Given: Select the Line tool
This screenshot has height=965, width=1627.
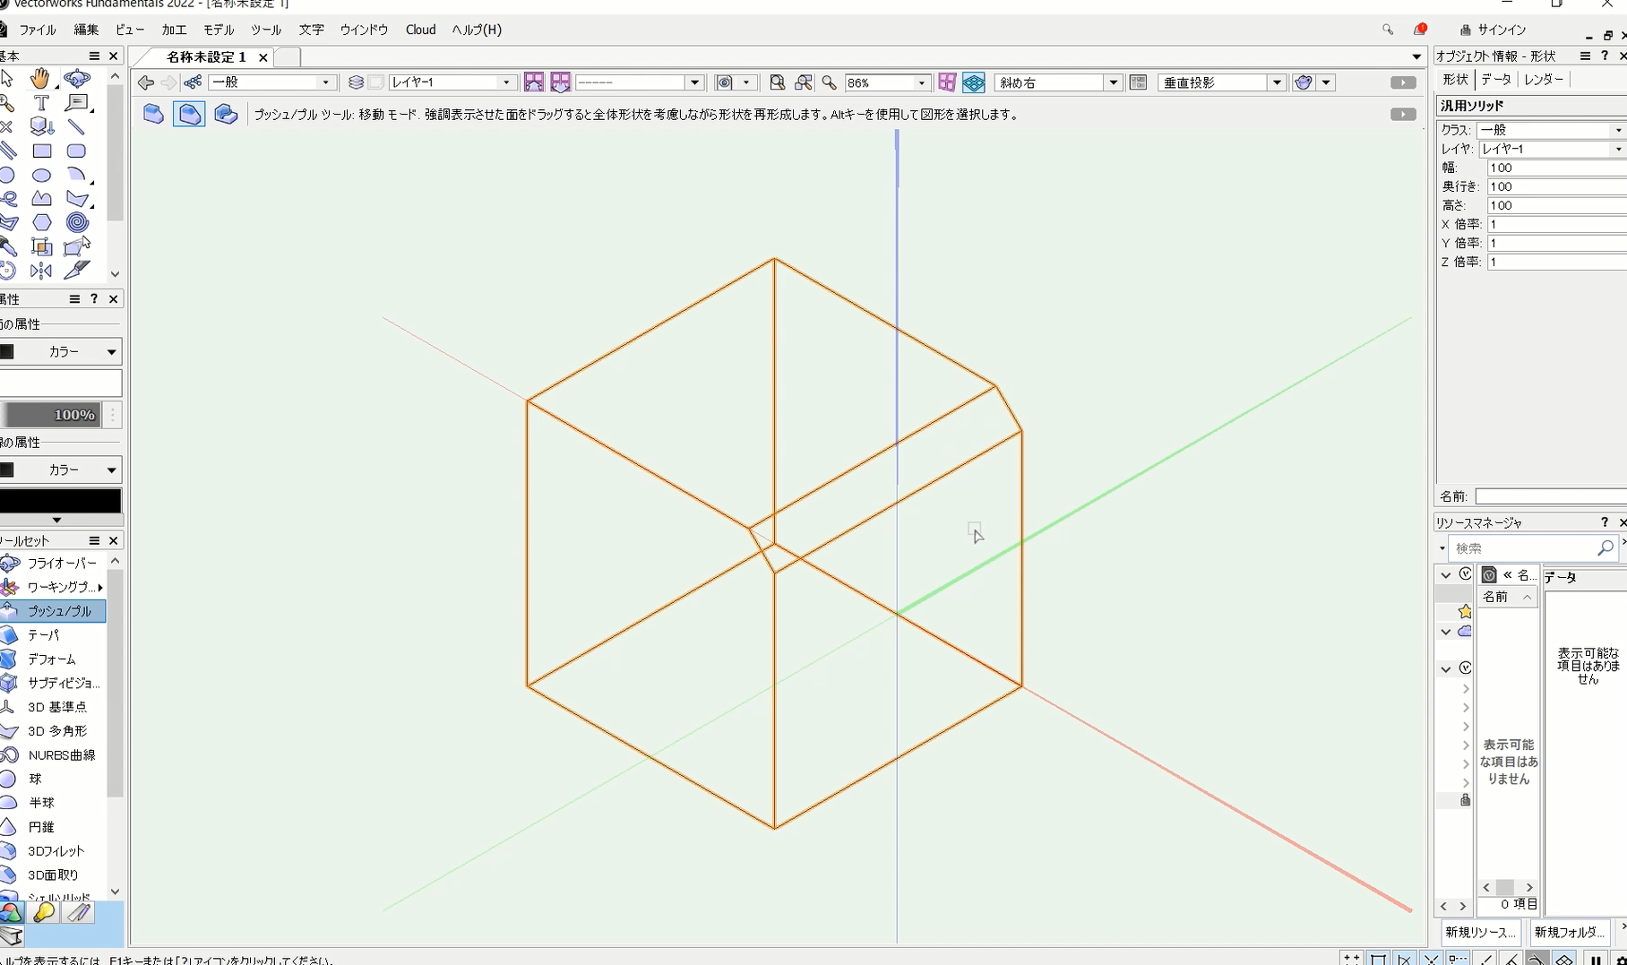Looking at the screenshot, I should [x=77, y=126].
